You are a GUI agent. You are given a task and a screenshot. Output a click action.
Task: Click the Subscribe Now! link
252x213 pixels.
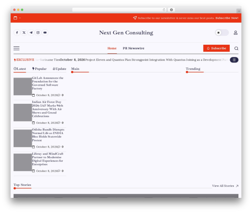click(227, 18)
